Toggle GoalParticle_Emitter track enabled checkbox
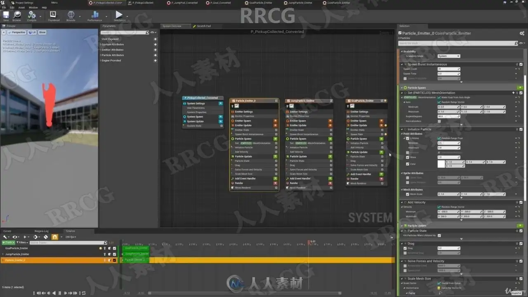The image size is (528, 297). (114, 248)
